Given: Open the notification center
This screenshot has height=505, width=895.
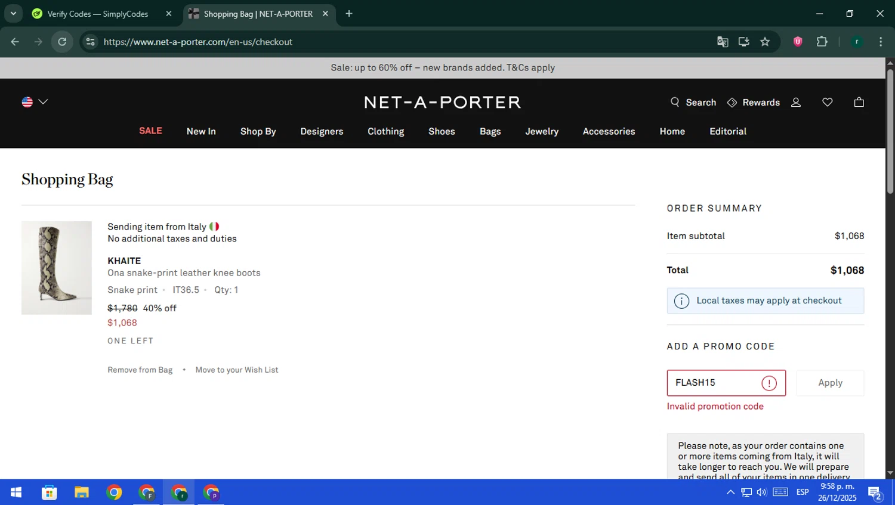Looking at the screenshot, I should (x=875, y=493).
